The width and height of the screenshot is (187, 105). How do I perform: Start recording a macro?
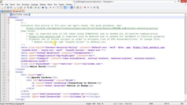point(85,8)
